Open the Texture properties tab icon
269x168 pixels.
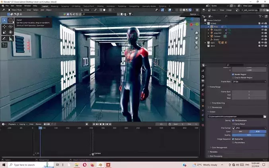pyautogui.click(x=203, y=125)
